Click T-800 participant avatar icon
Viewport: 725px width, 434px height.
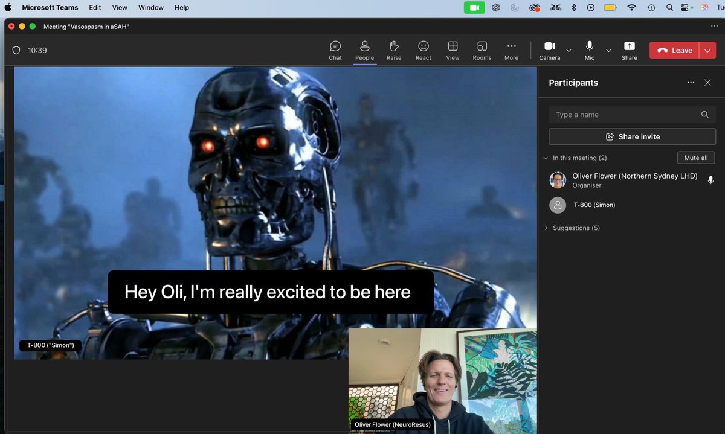pyautogui.click(x=558, y=205)
